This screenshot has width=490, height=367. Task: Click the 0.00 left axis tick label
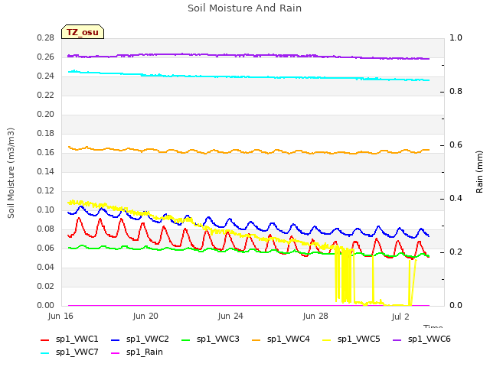(x=46, y=305)
